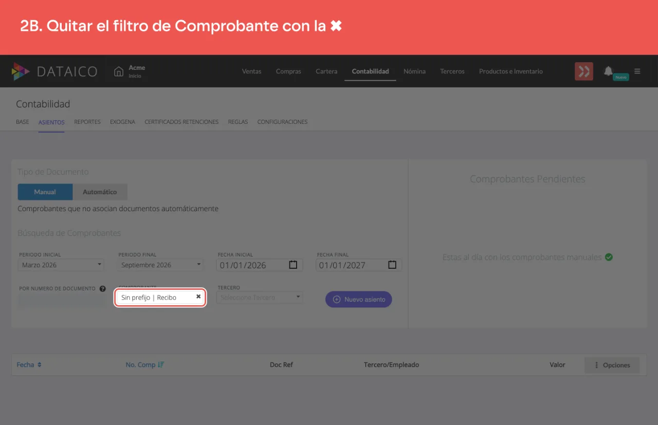Click the red double-arrow icon in header
Viewport: 658px width, 425px height.
584,71
